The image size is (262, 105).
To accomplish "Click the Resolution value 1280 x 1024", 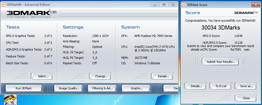I will [100, 36].
